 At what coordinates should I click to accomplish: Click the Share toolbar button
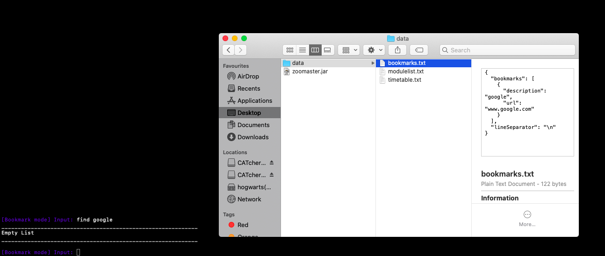[x=398, y=50]
